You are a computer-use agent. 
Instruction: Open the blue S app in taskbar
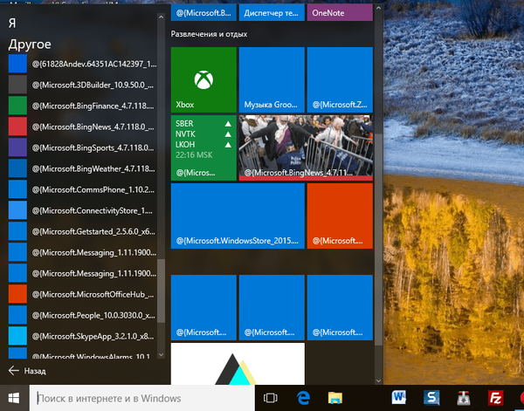(431, 398)
